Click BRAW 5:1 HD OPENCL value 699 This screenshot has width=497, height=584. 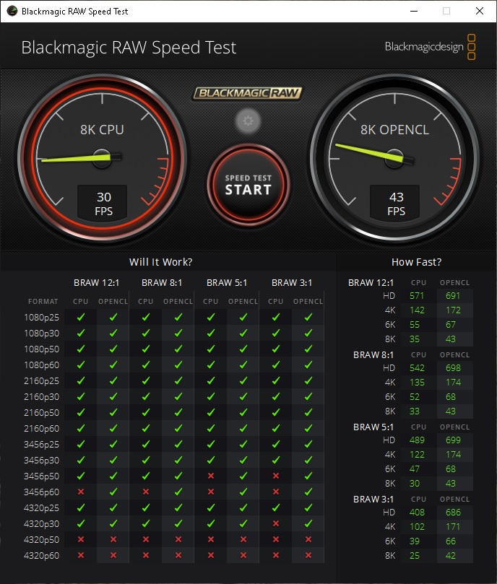coord(453,440)
